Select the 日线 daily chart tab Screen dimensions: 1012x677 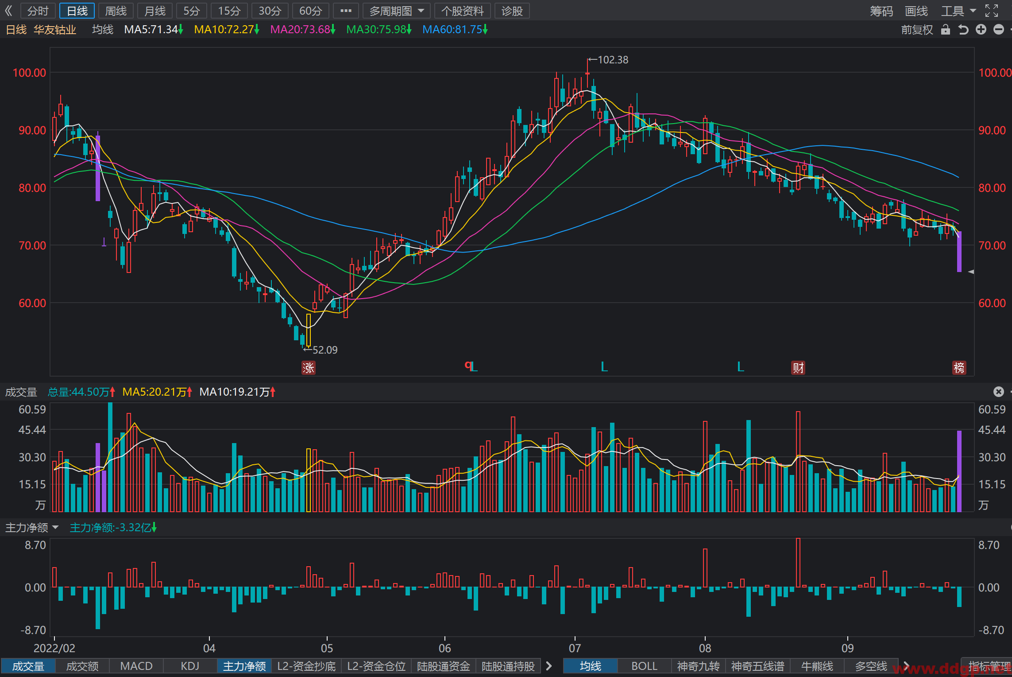tap(77, 11)
